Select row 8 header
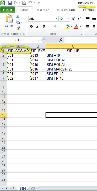97x191 pixels. click(4, 83)
